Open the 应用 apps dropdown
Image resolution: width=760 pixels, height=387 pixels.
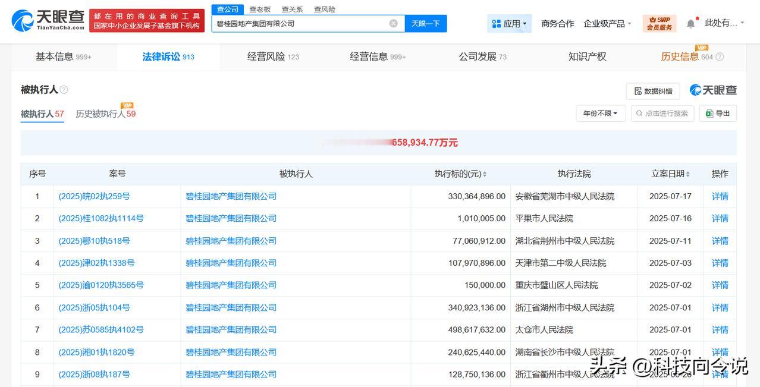coord(509,24)
